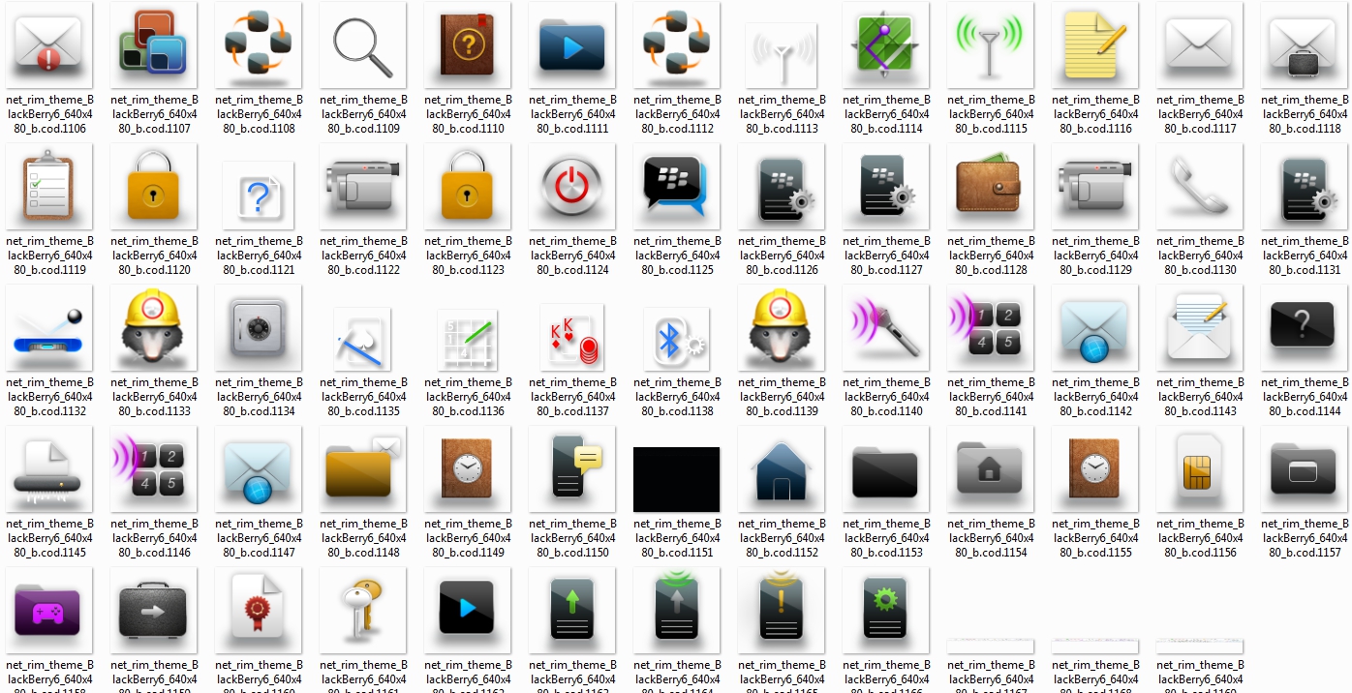Click the clipboard checklist icon, file 1119
Screen dimensions: 1352x693
[x=49, y=186]
